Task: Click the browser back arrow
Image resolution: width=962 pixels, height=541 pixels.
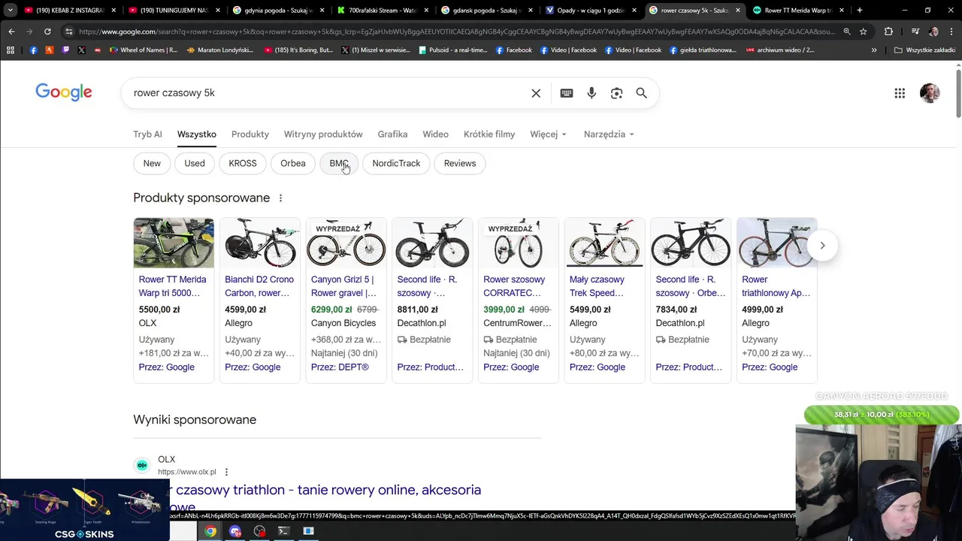Action: click(11, 32)
